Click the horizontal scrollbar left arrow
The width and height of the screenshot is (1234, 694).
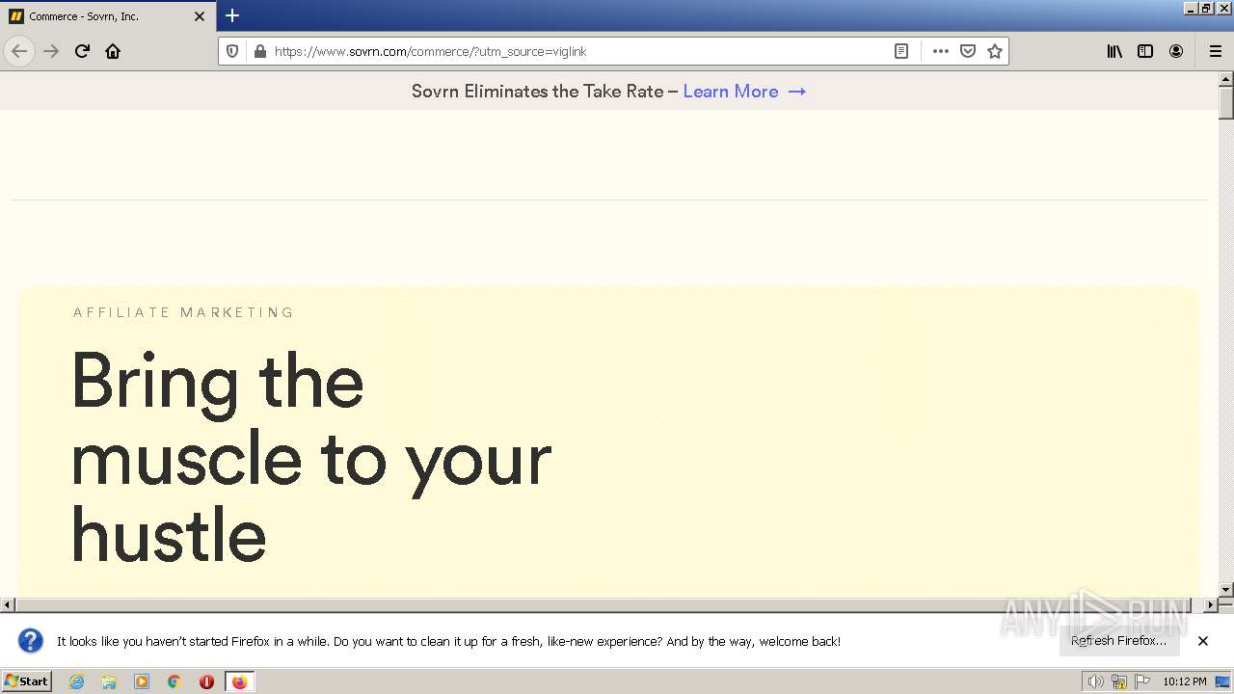tap(8, 605)
